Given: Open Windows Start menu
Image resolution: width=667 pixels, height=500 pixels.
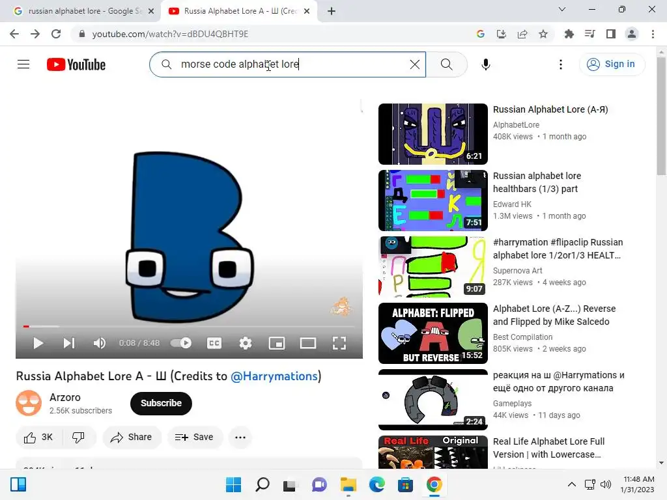Looking at the screenshot, I should 233,484.
